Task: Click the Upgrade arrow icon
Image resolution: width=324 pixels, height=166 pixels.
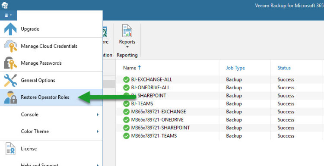Action: tap(10, 29)
